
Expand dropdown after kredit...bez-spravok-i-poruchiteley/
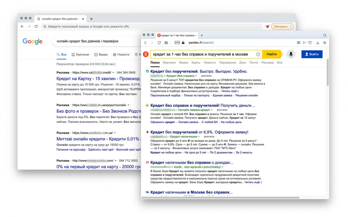(223, 167)
